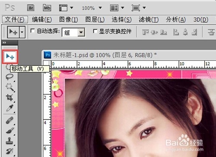
Task: Select the Spot Healing Brush tool
Action: coord(10,120)
